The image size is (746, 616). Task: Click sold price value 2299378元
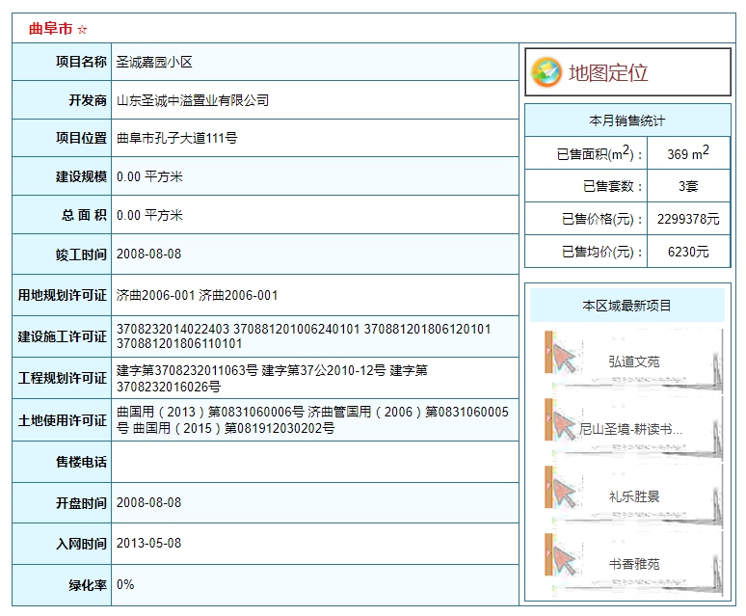pyautogui.click(x=688, y=219)
